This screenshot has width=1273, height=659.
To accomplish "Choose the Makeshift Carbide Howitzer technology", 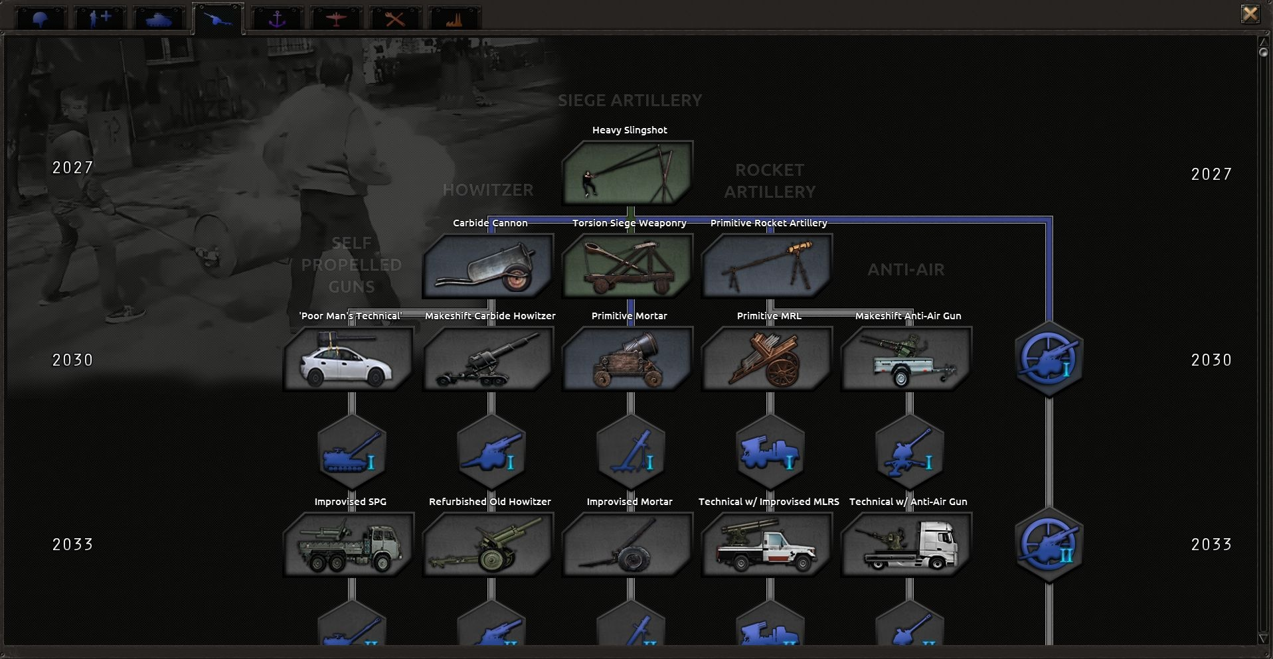I will click(488, 358).
